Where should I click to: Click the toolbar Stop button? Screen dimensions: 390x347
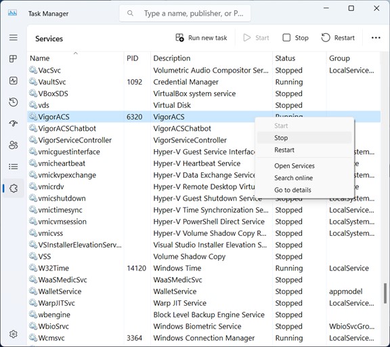(x=295, y=38)
